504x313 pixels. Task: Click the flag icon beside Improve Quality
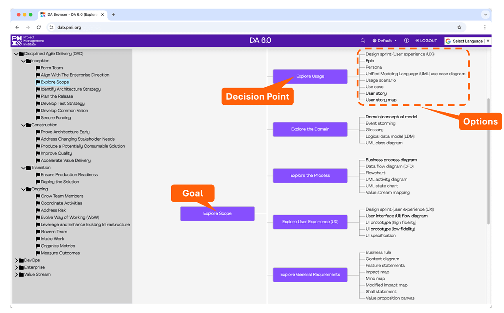click(38, 153)
